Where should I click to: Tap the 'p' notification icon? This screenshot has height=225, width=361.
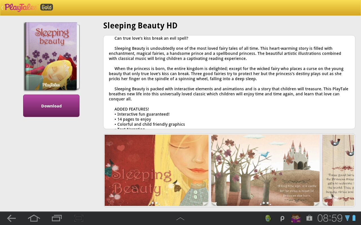click(282, 218)
